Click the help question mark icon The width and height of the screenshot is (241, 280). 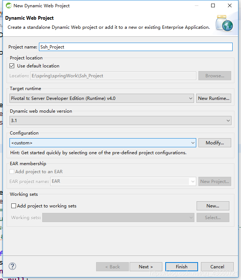tap(12, 266)
